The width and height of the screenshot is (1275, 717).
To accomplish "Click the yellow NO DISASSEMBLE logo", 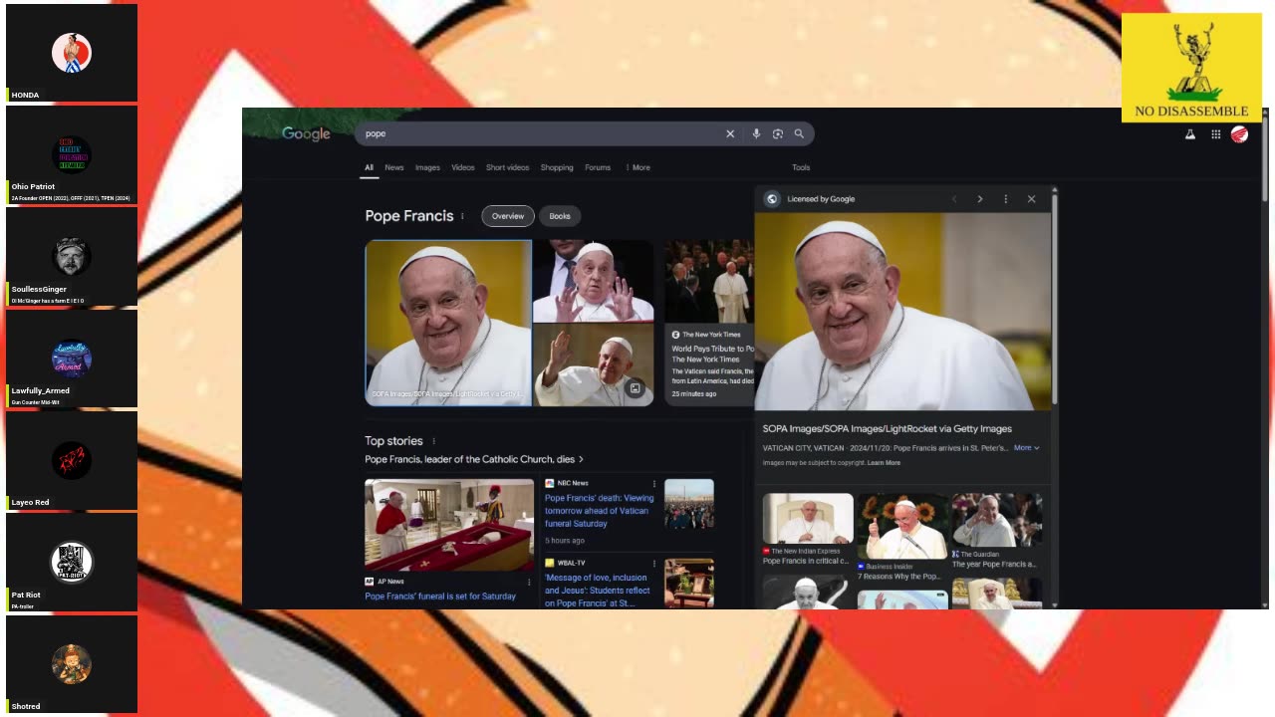I will [1191, 68].
